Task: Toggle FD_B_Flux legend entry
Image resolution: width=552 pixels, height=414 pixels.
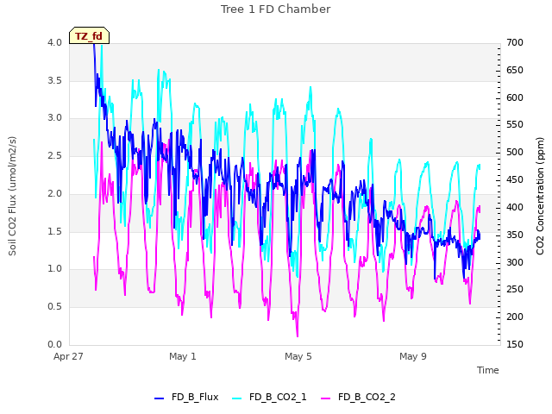Action: 186,397
